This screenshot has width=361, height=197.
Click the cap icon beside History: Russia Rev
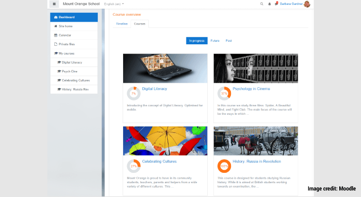coord(59,89)
